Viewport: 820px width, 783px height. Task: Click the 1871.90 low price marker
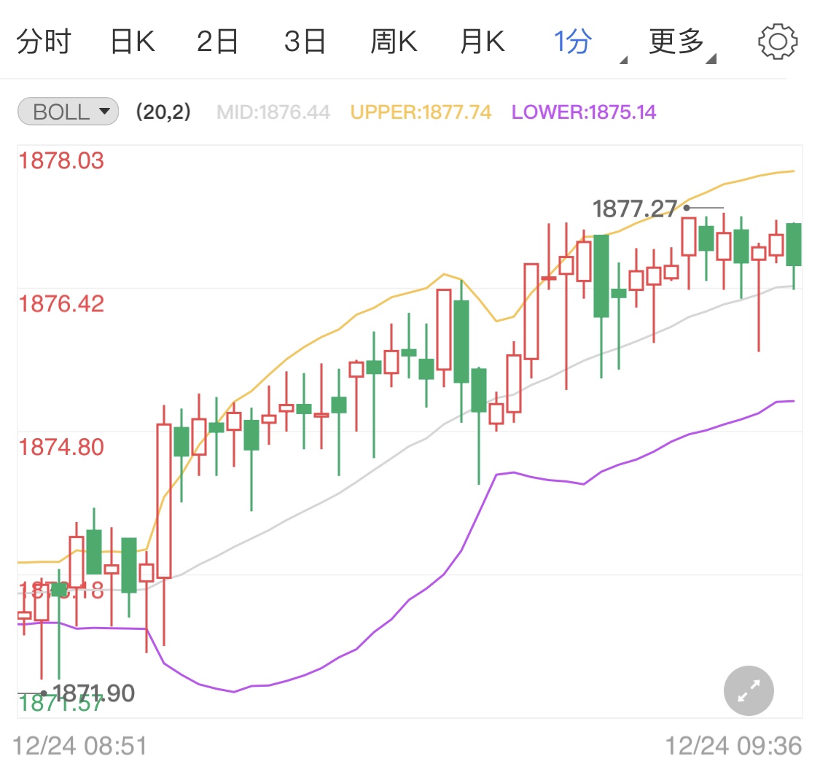tap(94, 693)
